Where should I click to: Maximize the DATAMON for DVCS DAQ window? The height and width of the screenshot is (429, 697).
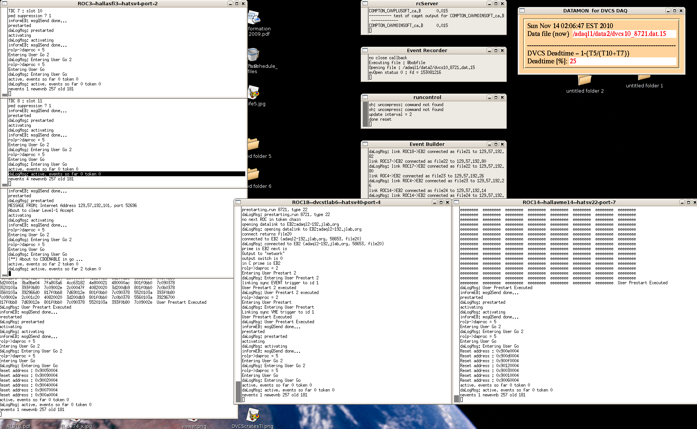tap(674, 10)
